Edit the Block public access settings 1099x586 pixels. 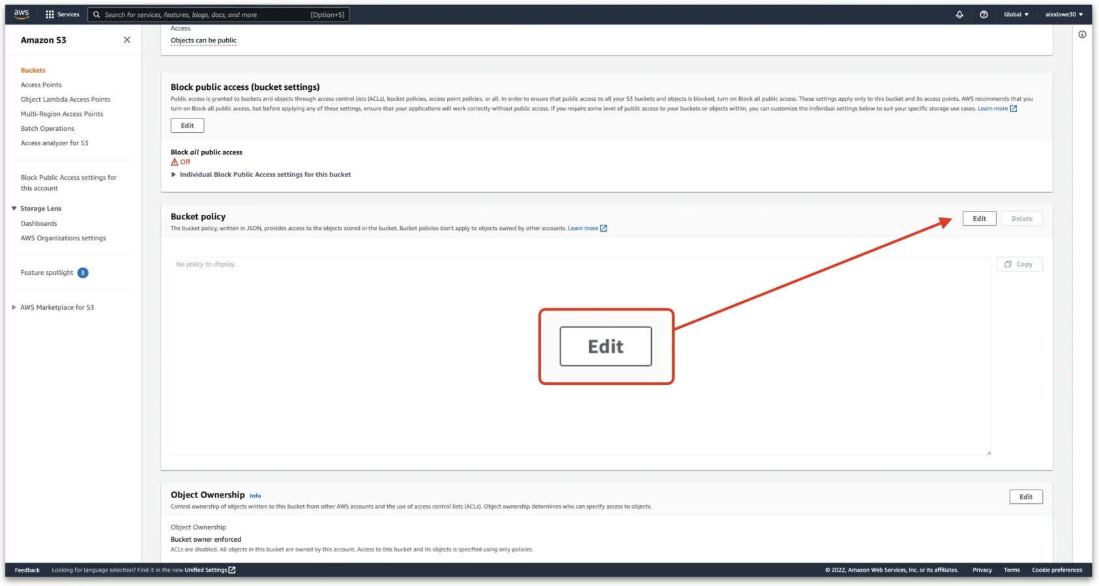tap(187, 126)
